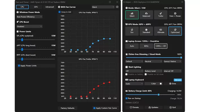Image resolution: width=200 pixels, height=112 pixels.
Task: Switch to the GPU tab
Action: tap(36, 7)
